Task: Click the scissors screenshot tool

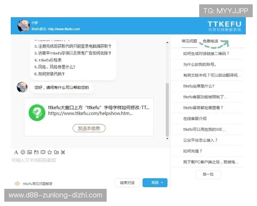Action: pyautogui.click(x=63, y=152)
